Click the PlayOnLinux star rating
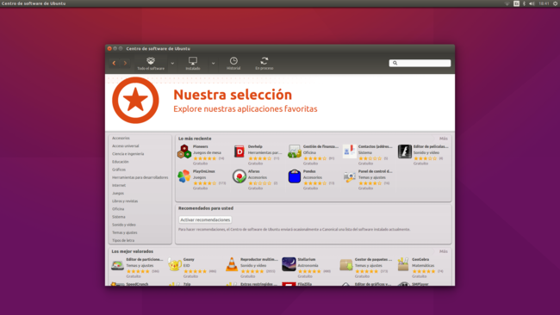The image size is (560, 315). (x=205, y=183)
